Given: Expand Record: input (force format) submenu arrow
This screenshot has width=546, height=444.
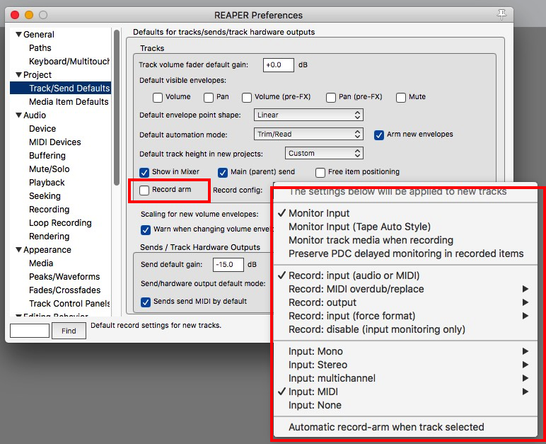Looking at the screenshot, I should click(525, 316).
